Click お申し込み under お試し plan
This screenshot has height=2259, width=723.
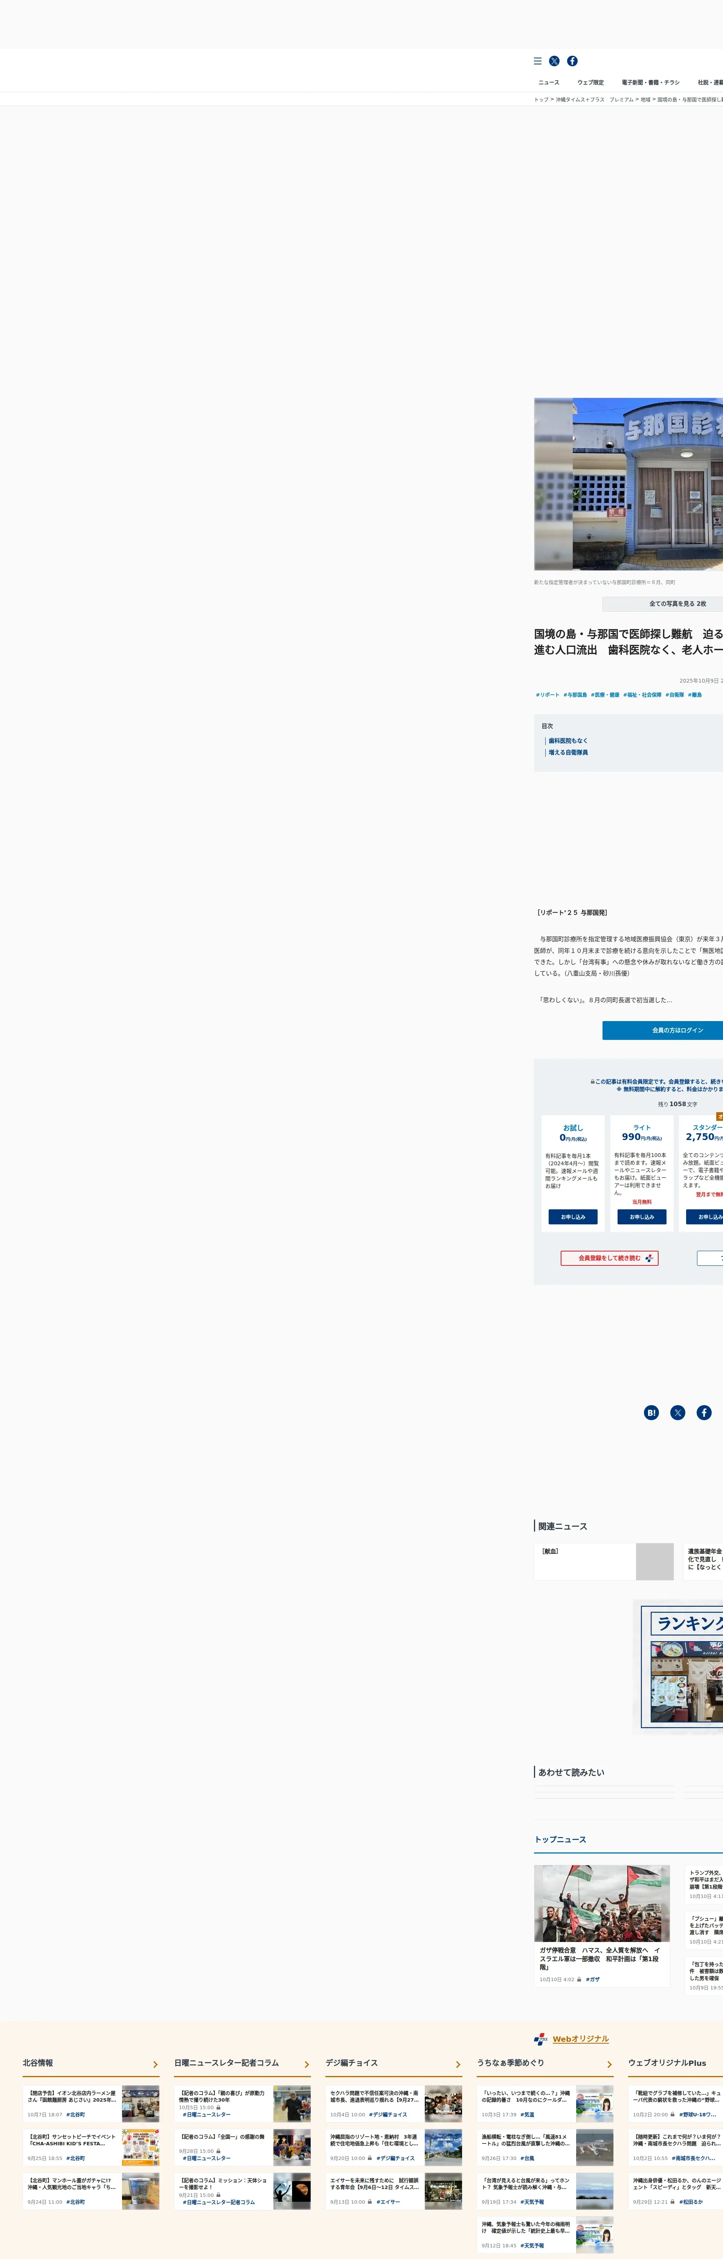click(x=573, y=1217)
